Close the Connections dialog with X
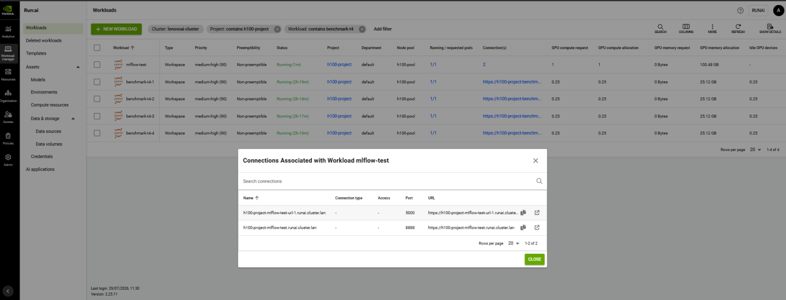 tap(535, 161)
